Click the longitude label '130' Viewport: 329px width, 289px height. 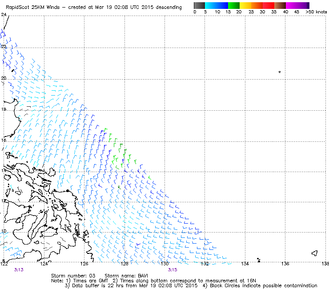(164, 264)
